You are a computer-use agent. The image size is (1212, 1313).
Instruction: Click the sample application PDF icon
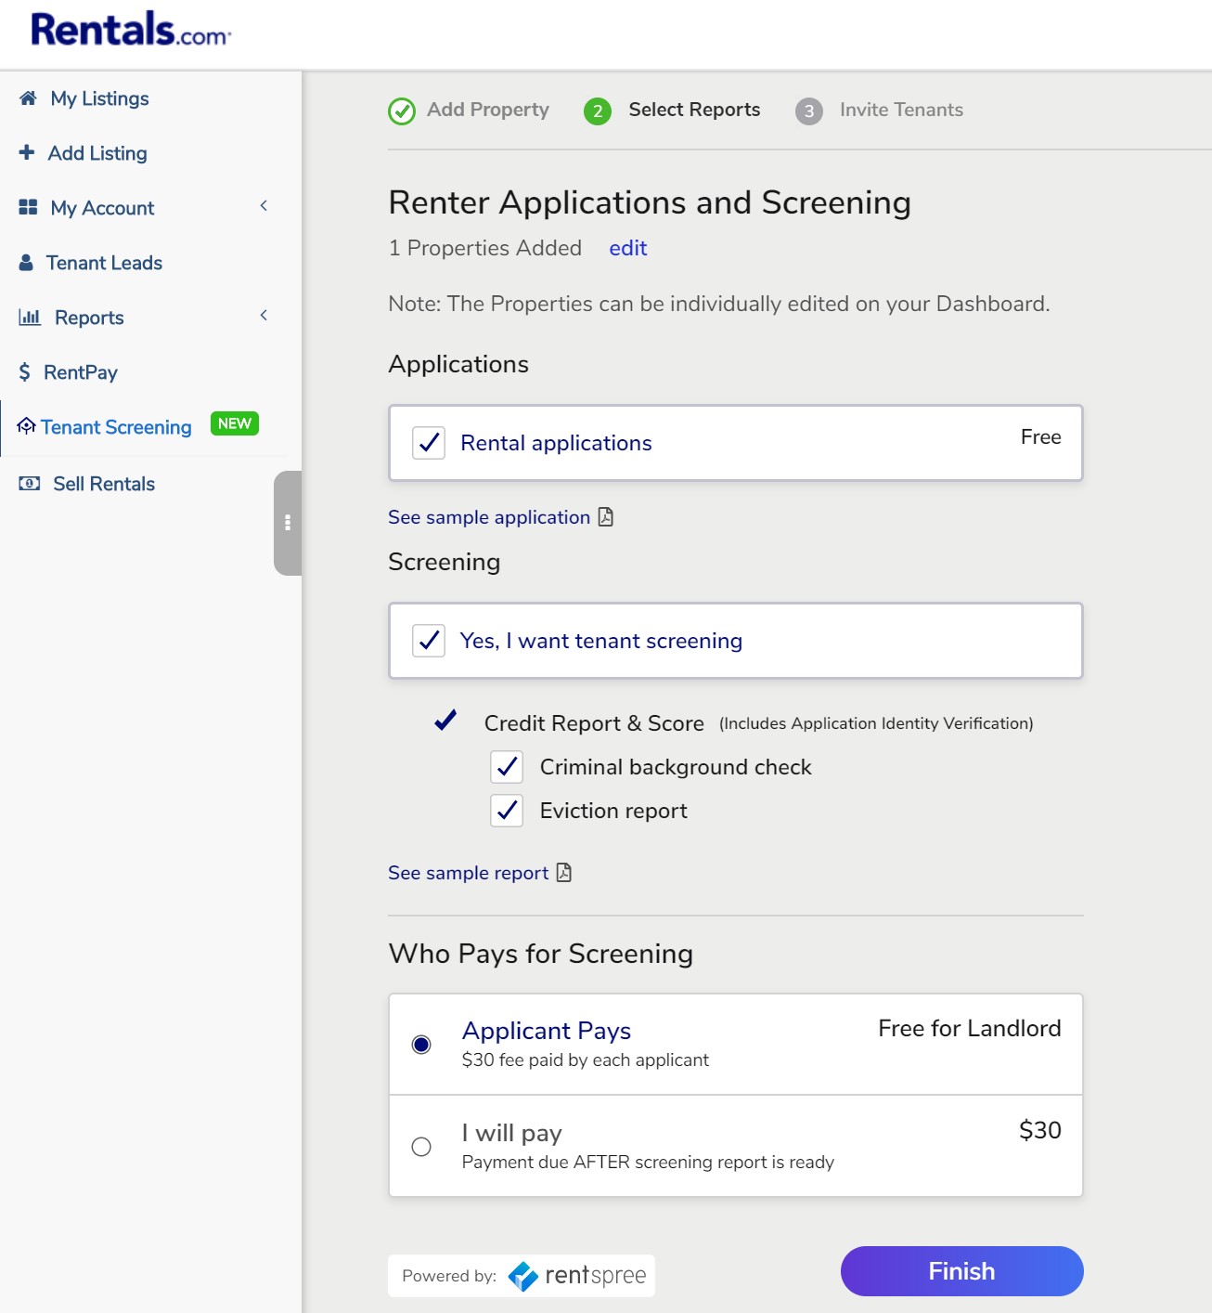(x=606, y=517)
